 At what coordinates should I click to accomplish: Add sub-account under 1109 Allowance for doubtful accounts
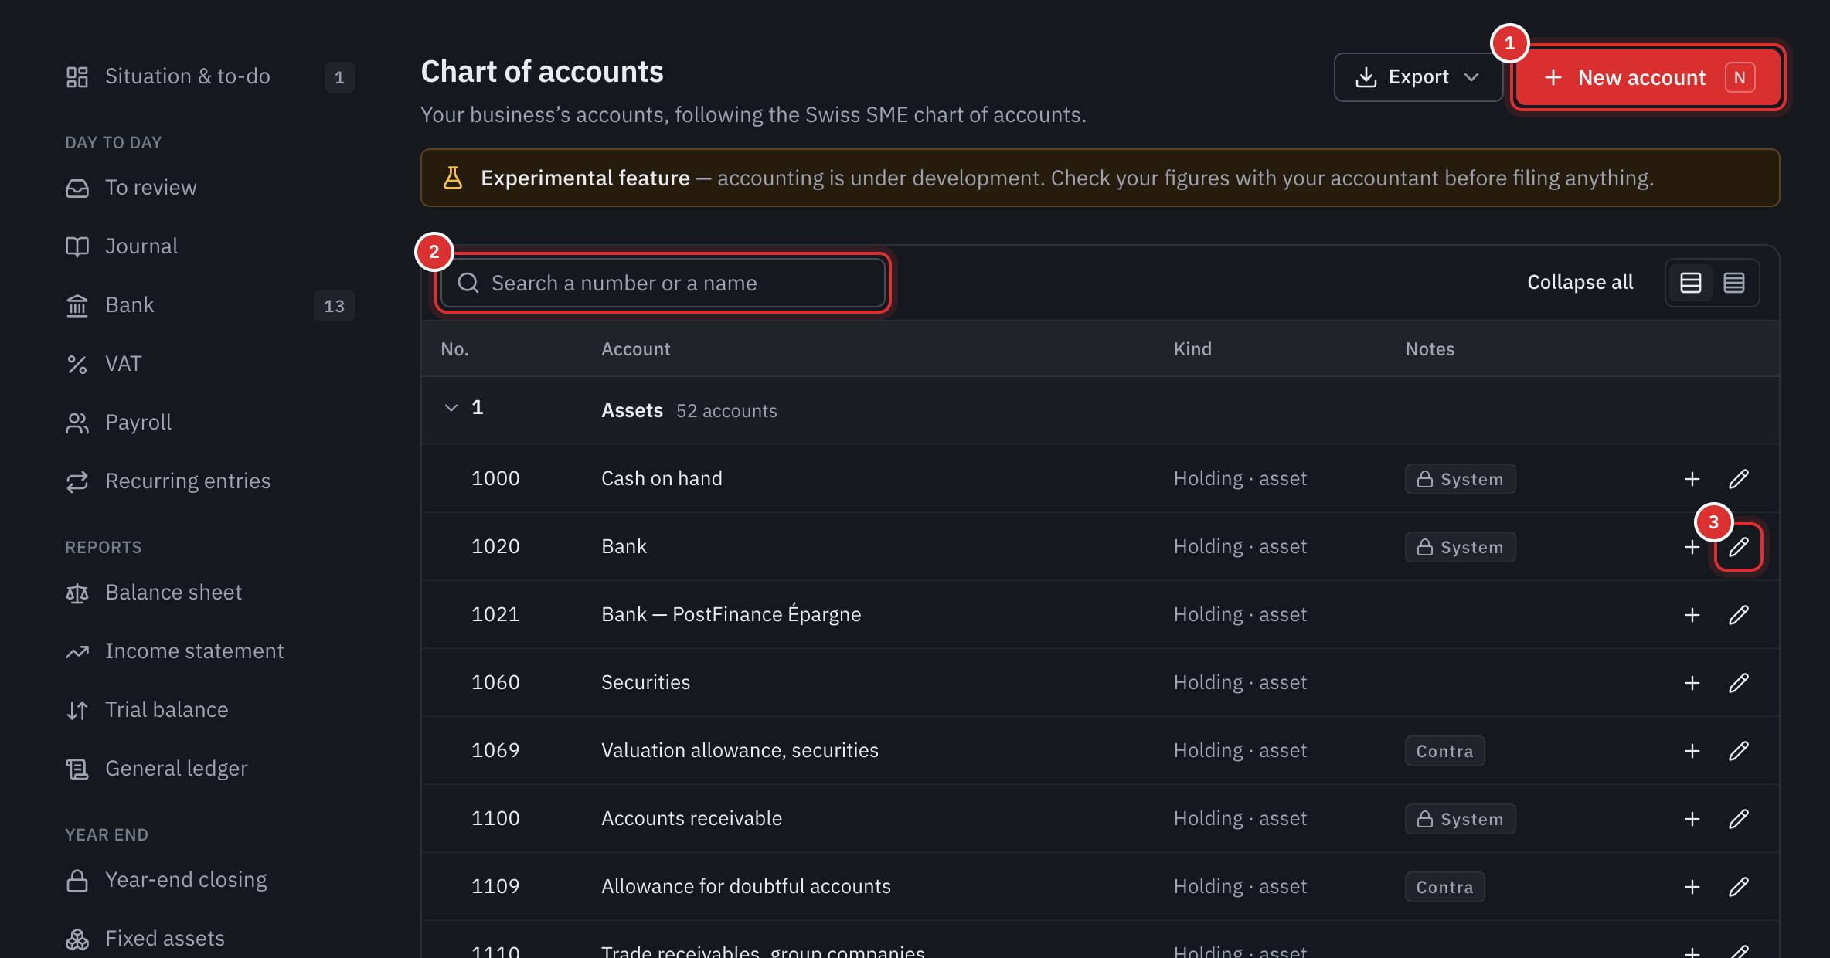click(x=1692, y=887)
